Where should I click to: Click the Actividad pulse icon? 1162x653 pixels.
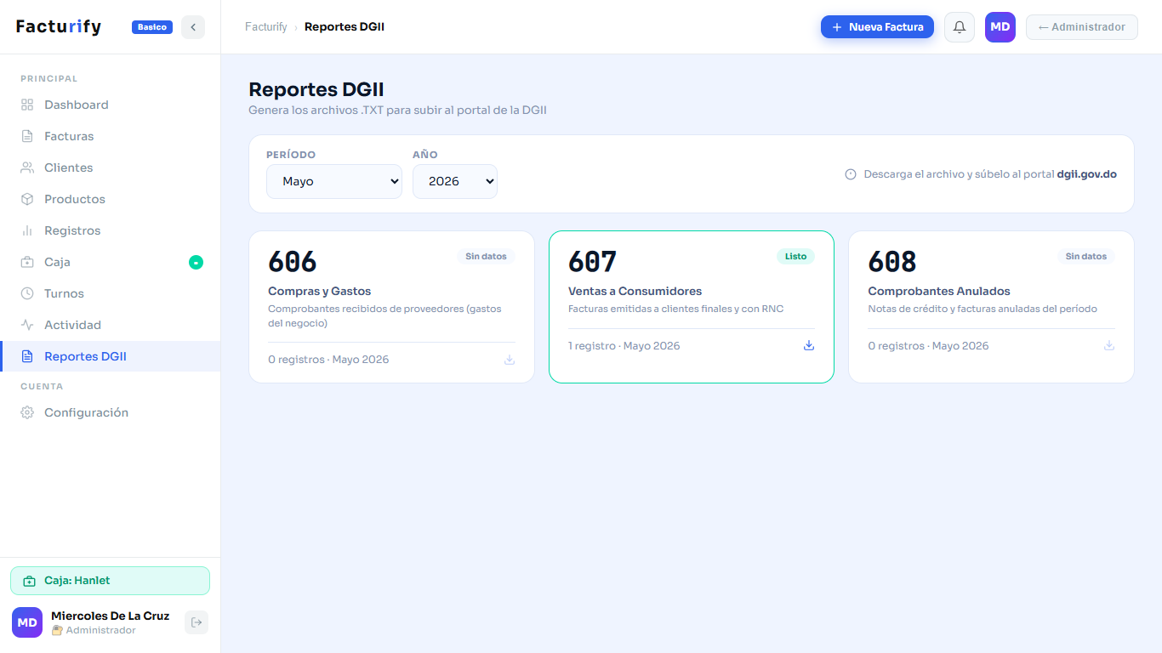click(x=27, y=325)
